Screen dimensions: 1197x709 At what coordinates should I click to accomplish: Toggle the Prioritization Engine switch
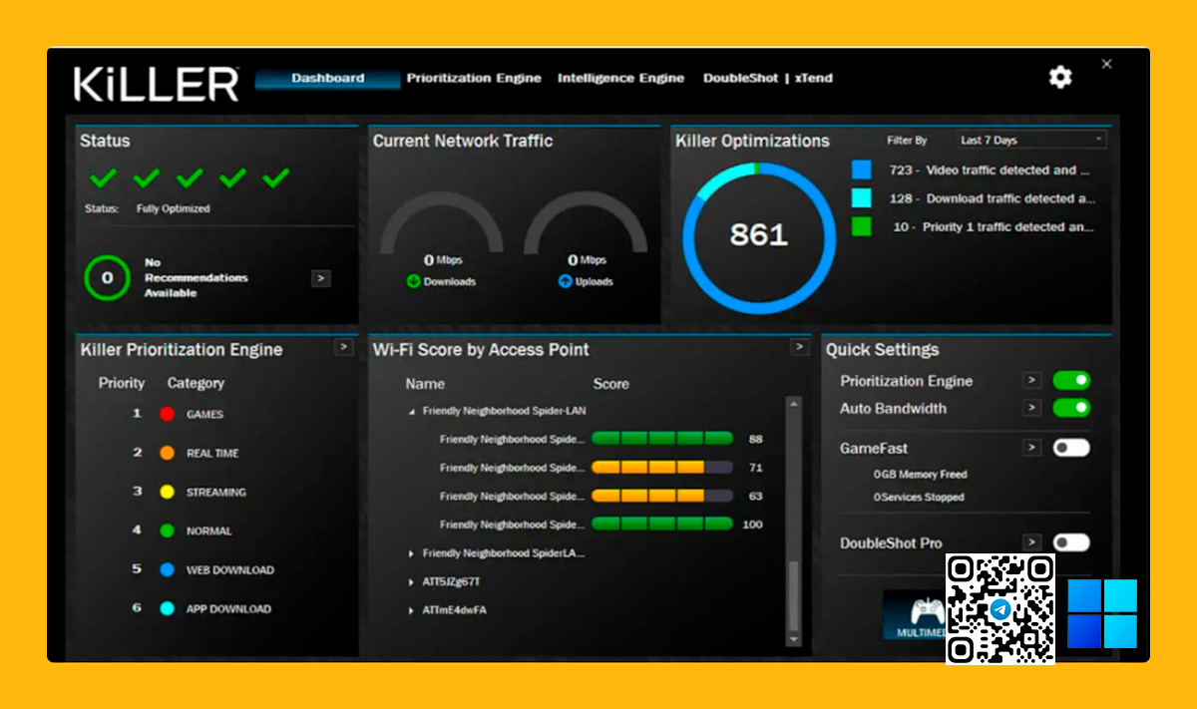point(1071,380)
